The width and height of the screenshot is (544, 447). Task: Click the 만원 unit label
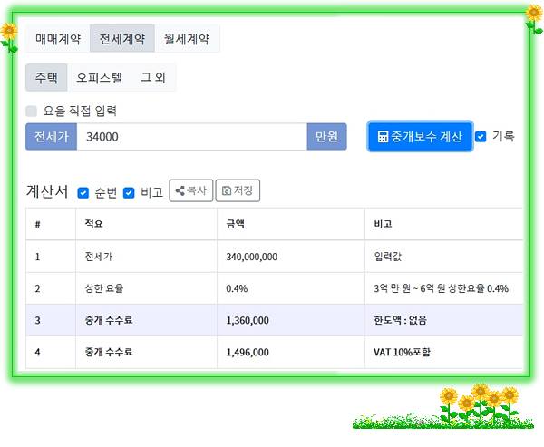pos(326,137)
